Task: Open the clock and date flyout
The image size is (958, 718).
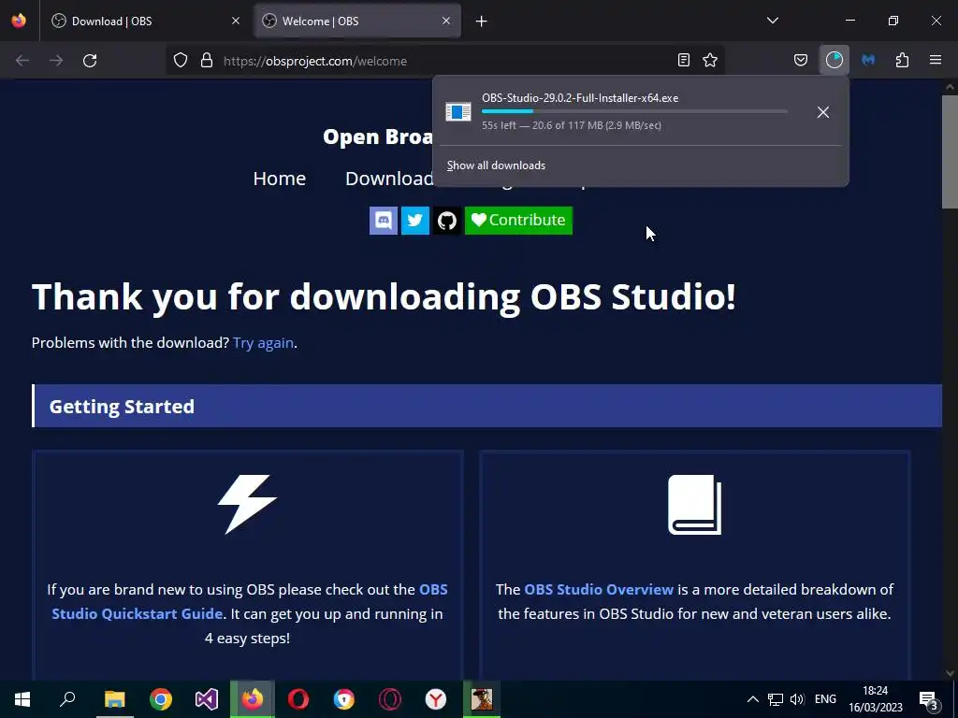Action: pyautogui.click(x=875, y=699)
